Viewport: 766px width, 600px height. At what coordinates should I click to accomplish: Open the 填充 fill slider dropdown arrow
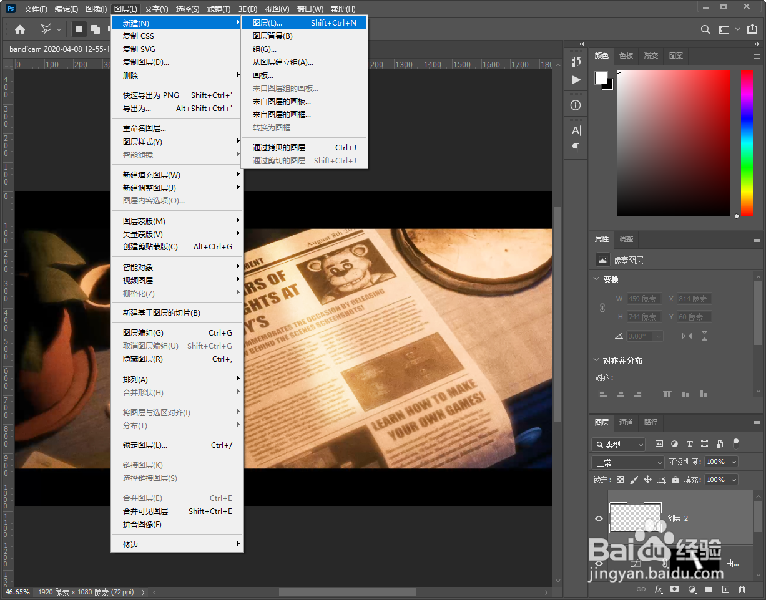point(734,480)
